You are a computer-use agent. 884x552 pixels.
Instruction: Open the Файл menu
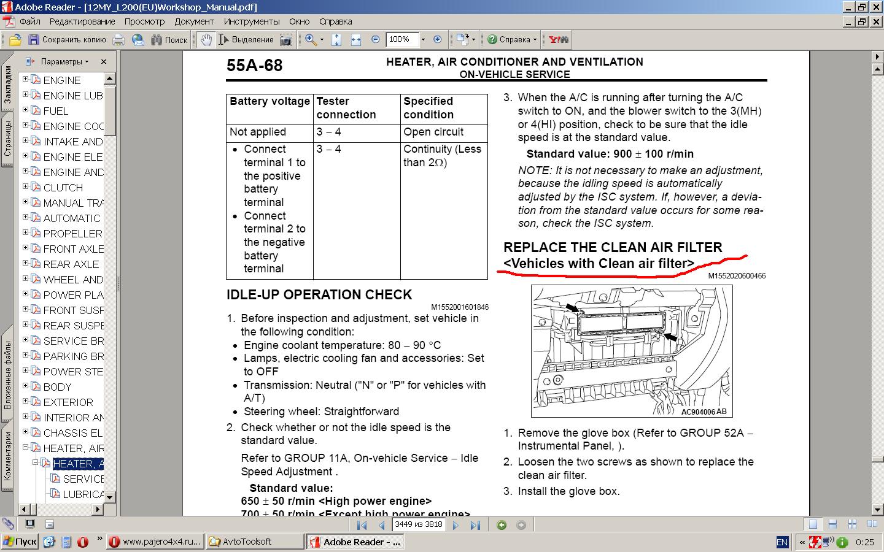pos(30,21)
